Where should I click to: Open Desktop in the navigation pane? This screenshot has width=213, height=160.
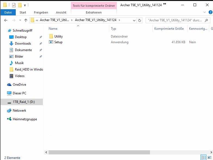tap(21, 37)
